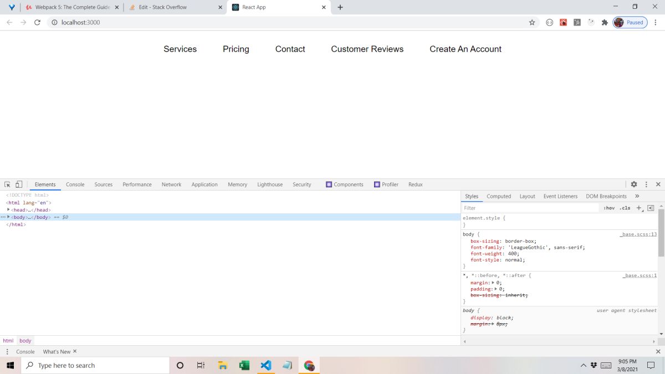Go forward using the browser forward arrow
Screen dimensions: 665x374
[23, 23]
